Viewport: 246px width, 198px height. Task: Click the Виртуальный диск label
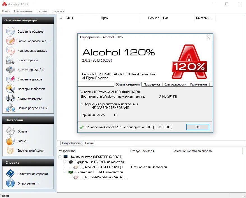click(31, 150)
